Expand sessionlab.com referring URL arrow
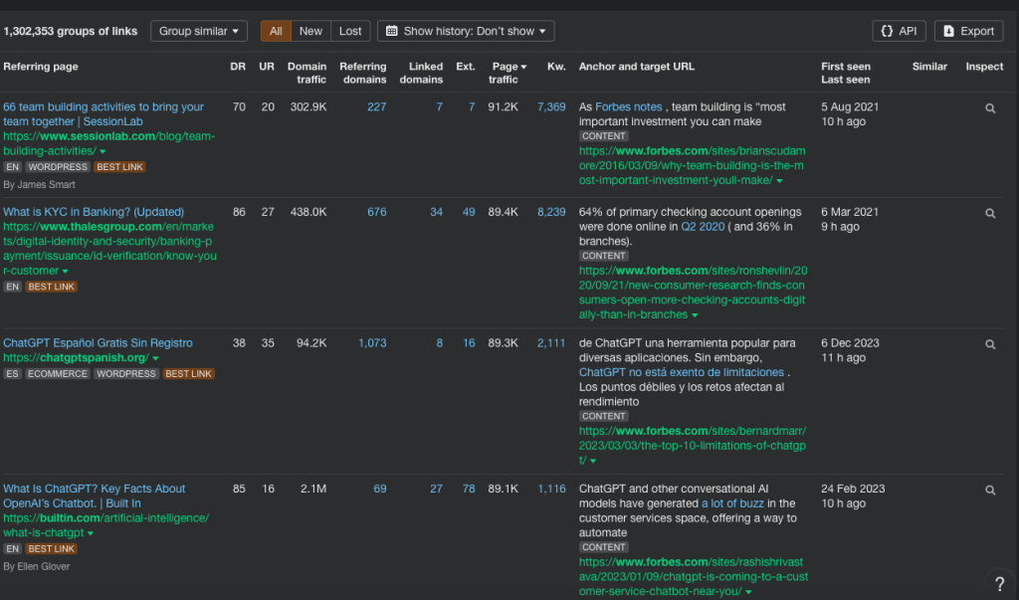The image size is (1019, 600). 102,151
